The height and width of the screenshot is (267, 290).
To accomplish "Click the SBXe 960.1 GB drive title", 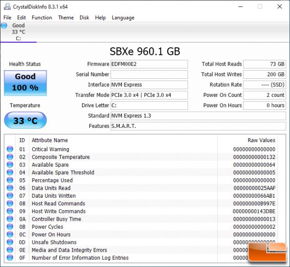I will click(145, 51).
